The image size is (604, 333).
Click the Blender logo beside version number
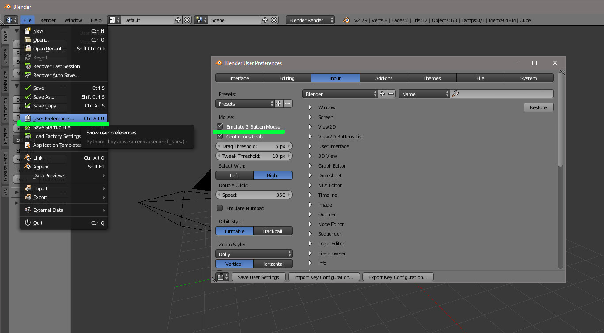[x=346, y=20]
